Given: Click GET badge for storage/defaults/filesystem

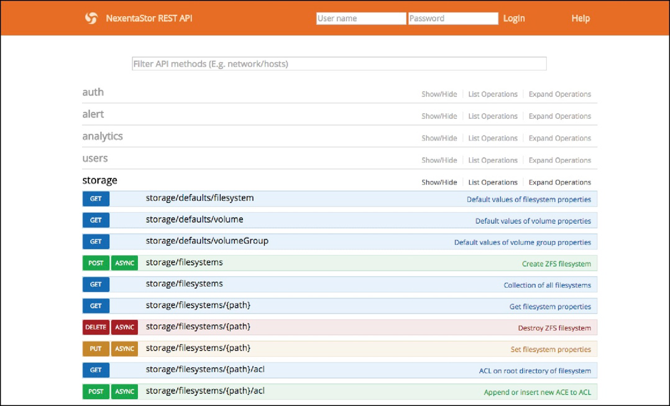Looking at the screenshot, I should [x=96, y=199].
